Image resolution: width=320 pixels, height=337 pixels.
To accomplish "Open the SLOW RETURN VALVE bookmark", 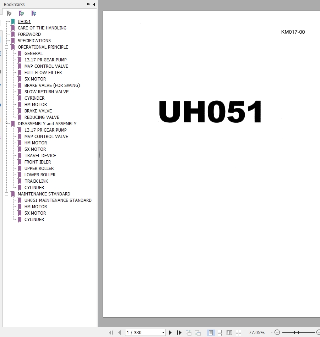I will click(x=47, y=92).
